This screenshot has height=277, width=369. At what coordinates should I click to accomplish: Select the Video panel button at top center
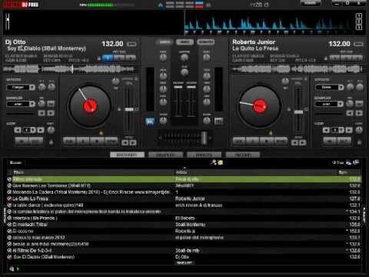pyautogui.click(x=184, y=42)
